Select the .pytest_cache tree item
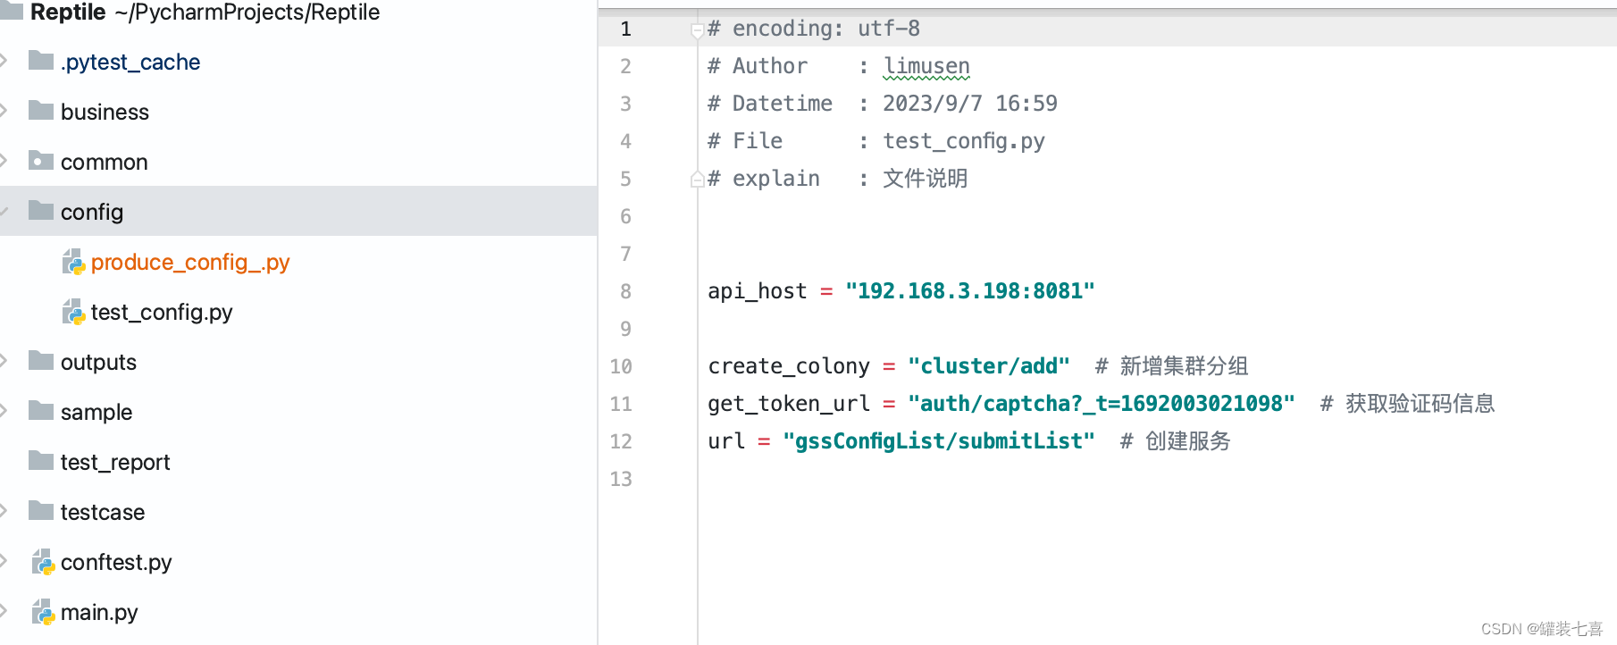1617x645 pixels. click(x=130, y=62)
